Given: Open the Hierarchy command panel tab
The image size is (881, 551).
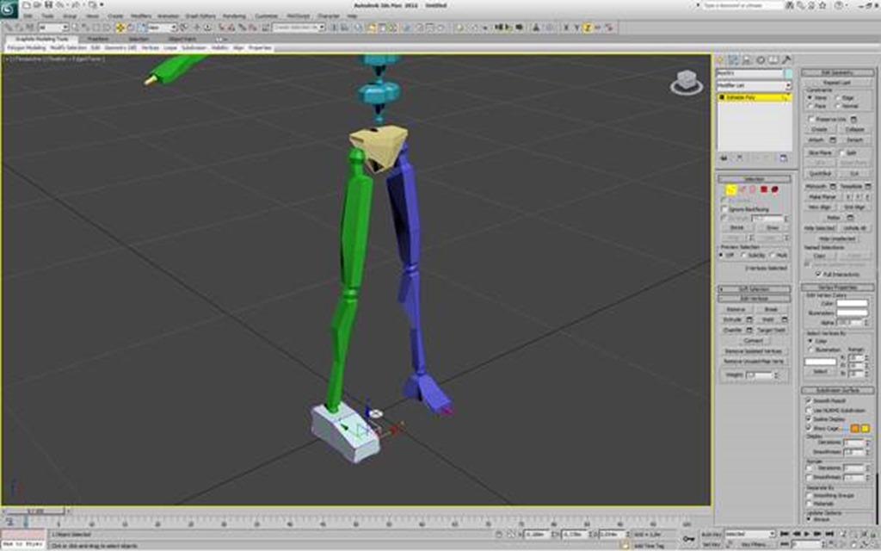Looking at the screenshot, I should tap(747, 60).
